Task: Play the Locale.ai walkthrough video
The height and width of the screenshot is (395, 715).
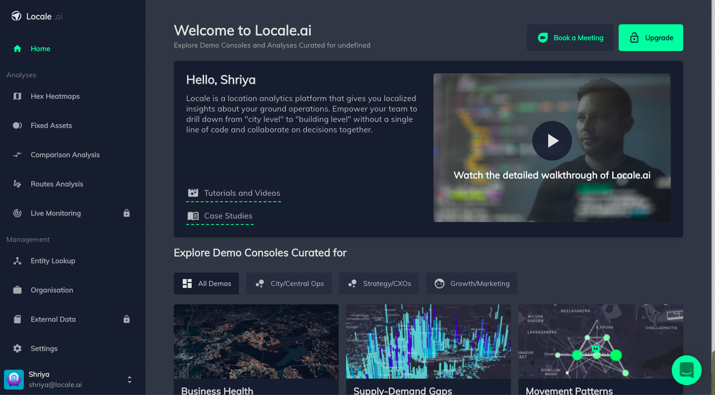Action: (552, 141)
